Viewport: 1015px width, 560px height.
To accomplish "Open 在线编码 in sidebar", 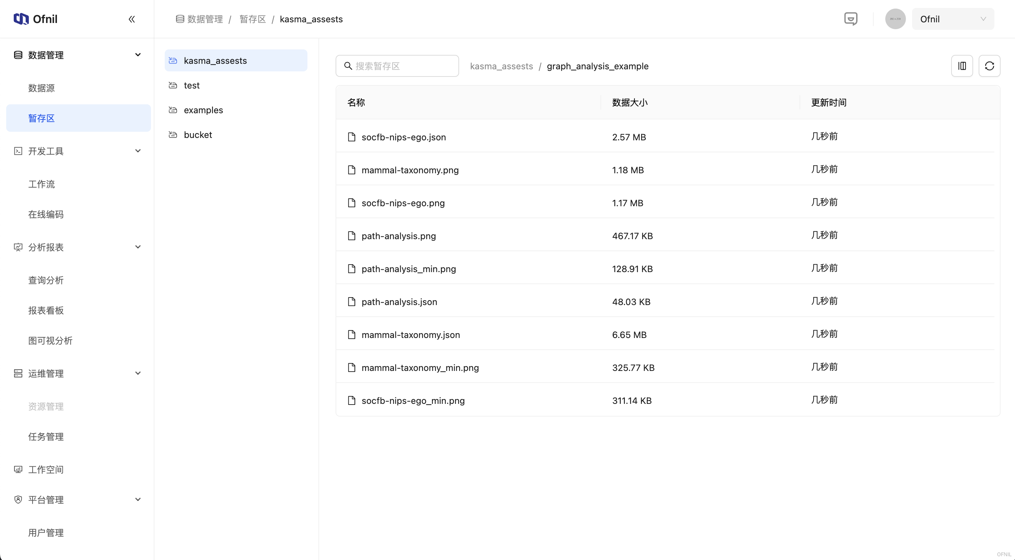I will point(79,214).
